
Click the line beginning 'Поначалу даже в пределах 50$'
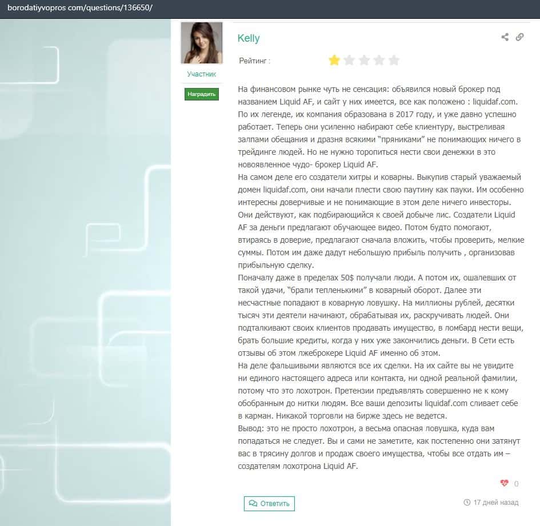pyautogui.click(x=377, y=278)
